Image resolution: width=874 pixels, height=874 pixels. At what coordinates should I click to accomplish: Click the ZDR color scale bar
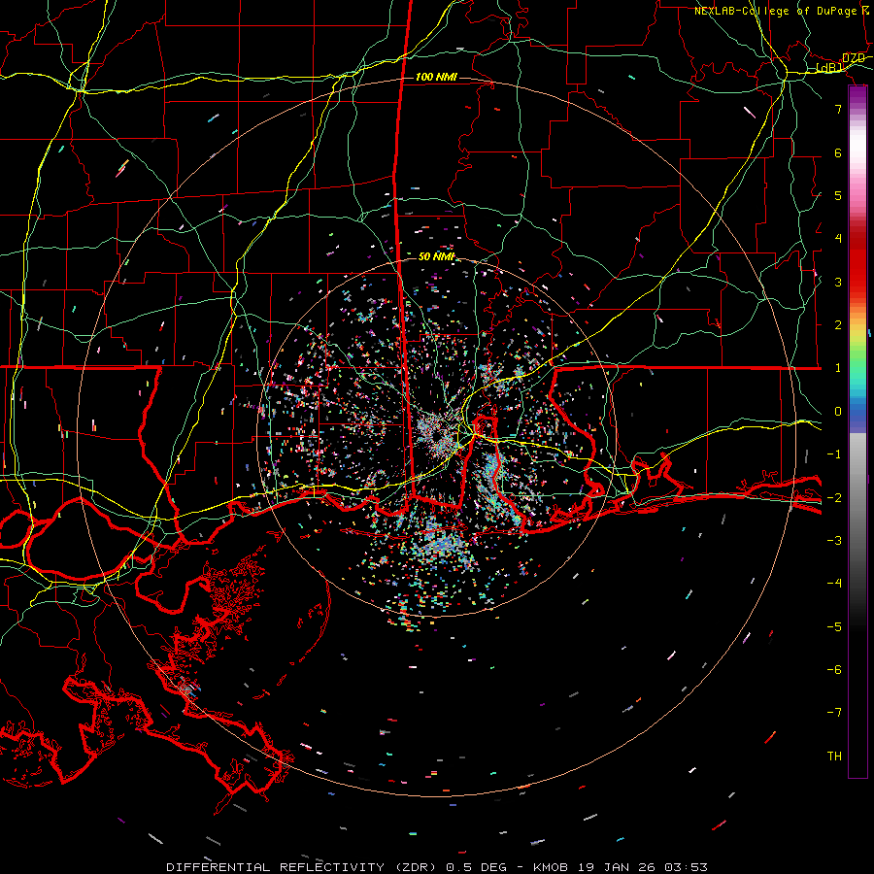[x=857, y=431]
